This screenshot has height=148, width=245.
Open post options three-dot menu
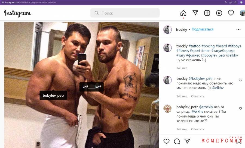pyautogui.click(x=238, y=30)
